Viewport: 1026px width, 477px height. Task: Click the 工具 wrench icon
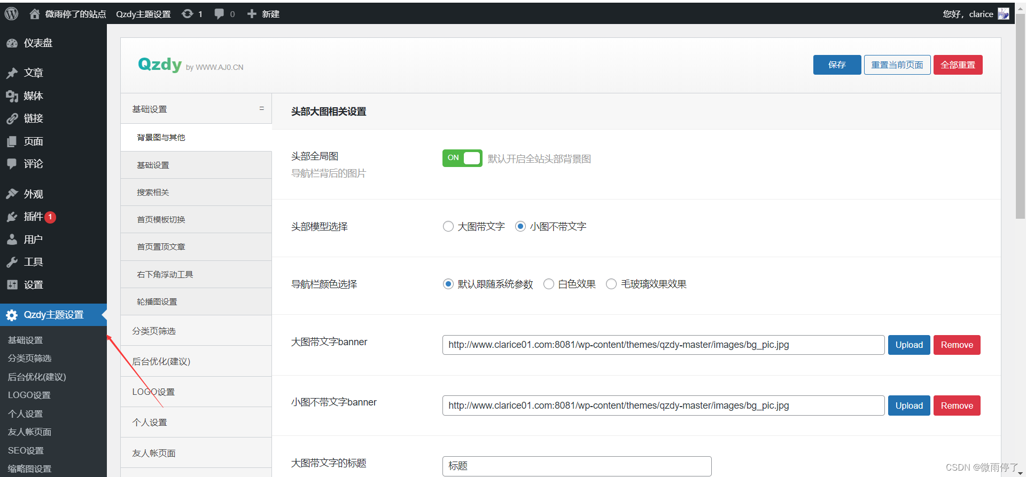(12, 262)
